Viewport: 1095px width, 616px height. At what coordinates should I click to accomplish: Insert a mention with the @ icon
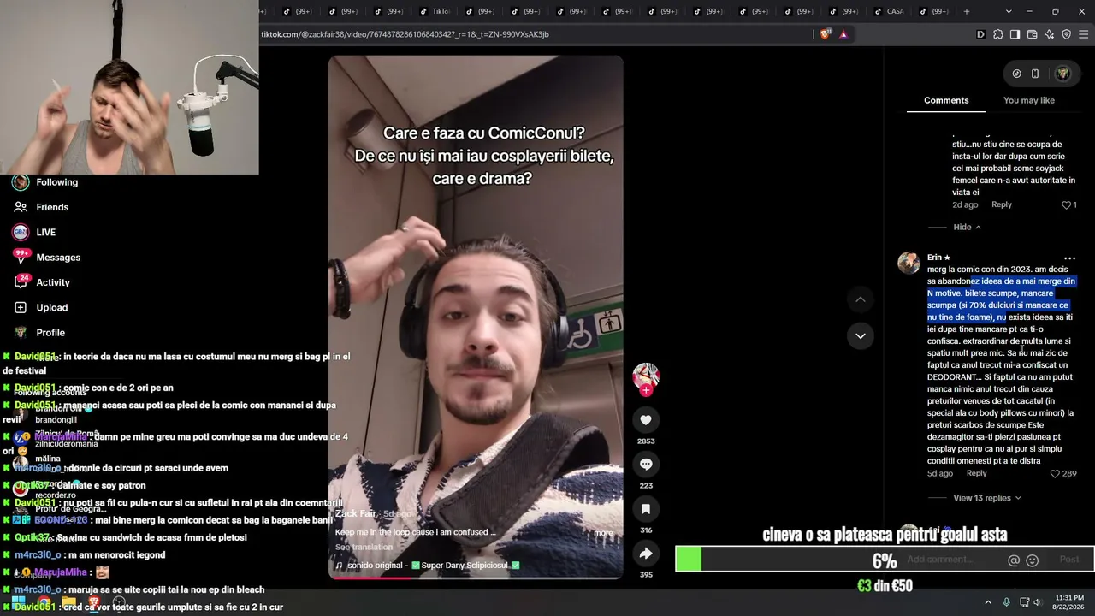click(x=1014, y=560)
